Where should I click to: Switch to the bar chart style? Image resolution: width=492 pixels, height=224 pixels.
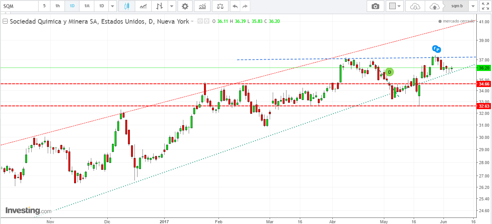pyautogui.click(x=160, y=6)
